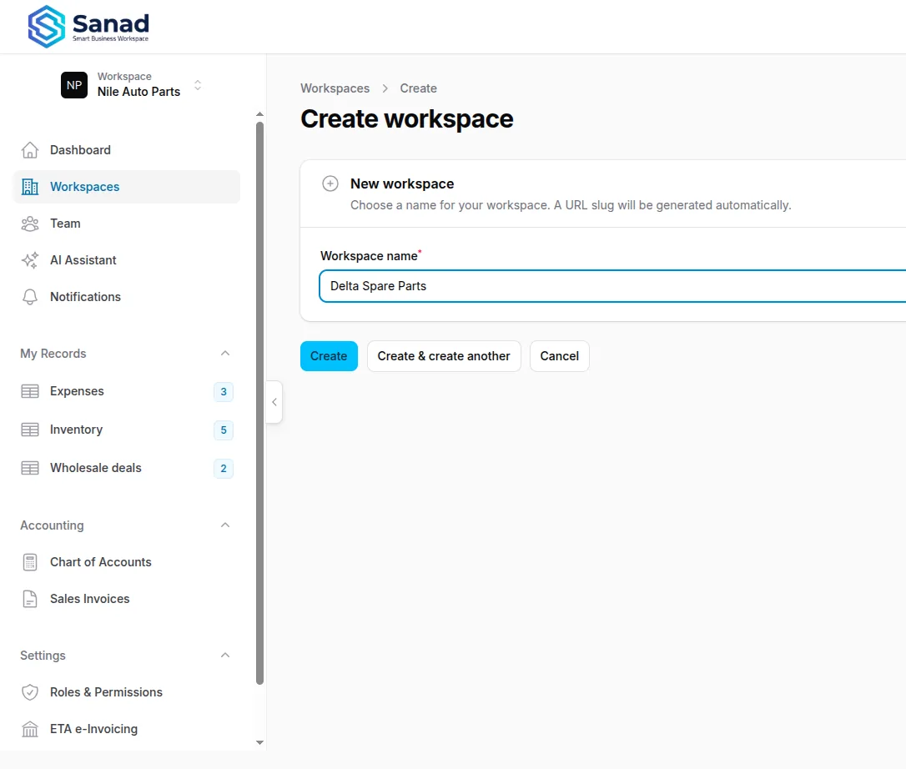
Task: Click the Sales Invoices document icon
Action: [30, 599]
